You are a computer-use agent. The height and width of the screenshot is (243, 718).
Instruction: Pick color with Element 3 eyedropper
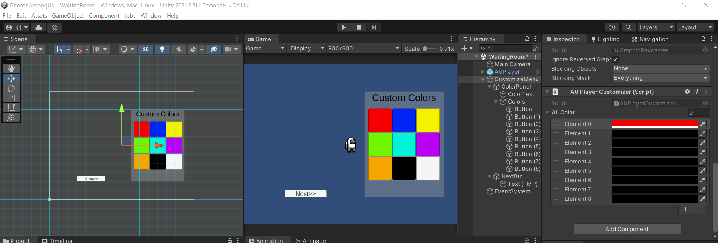pyautogui.click(x=703, y=152)
